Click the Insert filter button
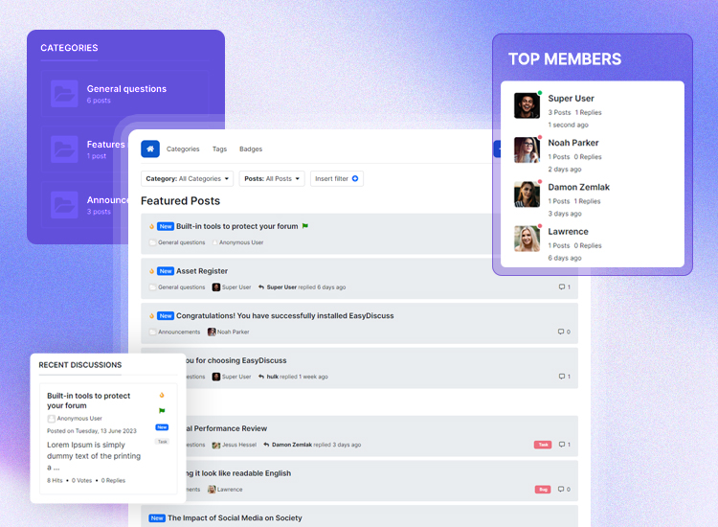Image resolution: width=718 pixels, height=527 pixels. tap(337, 179)
